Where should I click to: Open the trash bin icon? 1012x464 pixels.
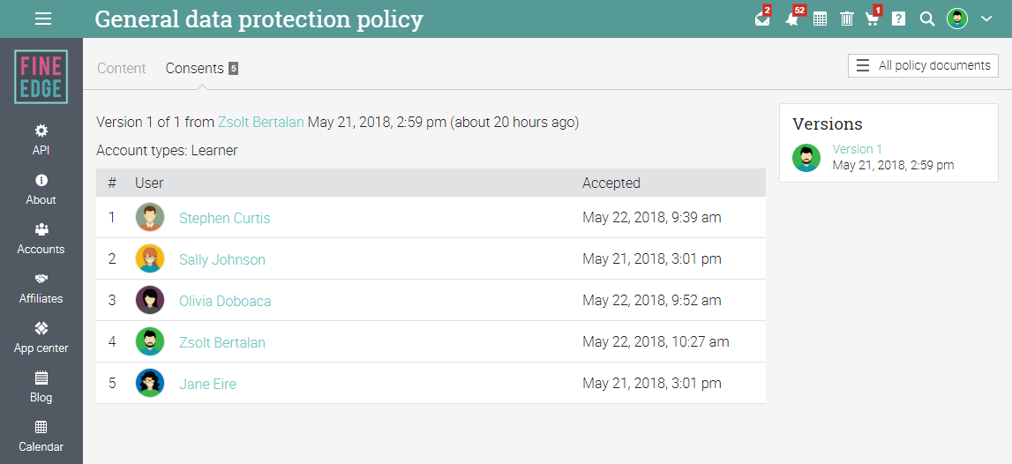pos(846,19)
